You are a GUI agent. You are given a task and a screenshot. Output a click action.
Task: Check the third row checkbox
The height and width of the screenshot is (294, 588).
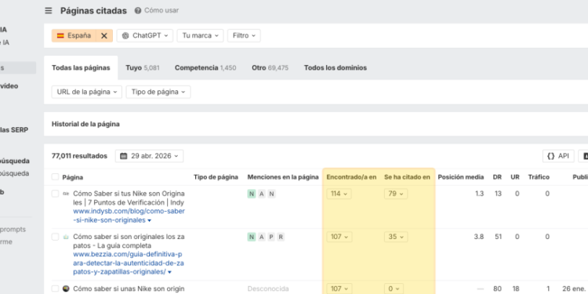click(x=55, y=289)
